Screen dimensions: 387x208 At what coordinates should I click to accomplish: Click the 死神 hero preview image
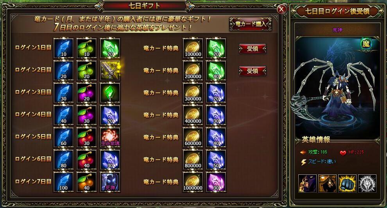coord(337,88)
